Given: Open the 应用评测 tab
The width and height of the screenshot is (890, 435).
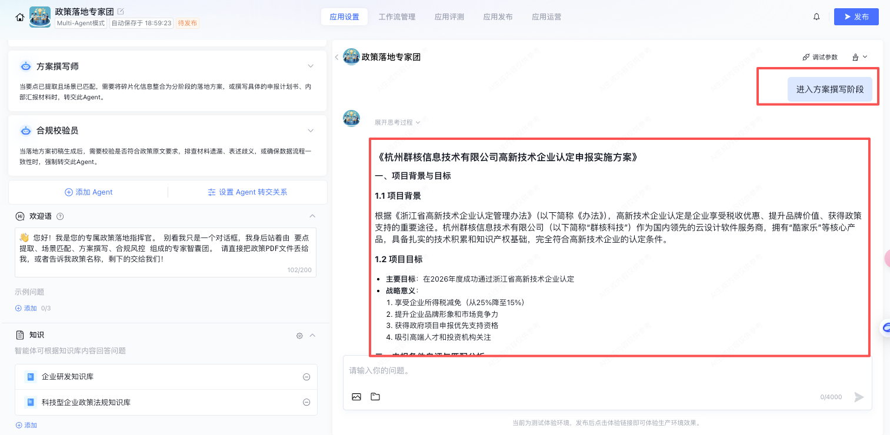Looking at the screenshot, I should tap(449, 17).
